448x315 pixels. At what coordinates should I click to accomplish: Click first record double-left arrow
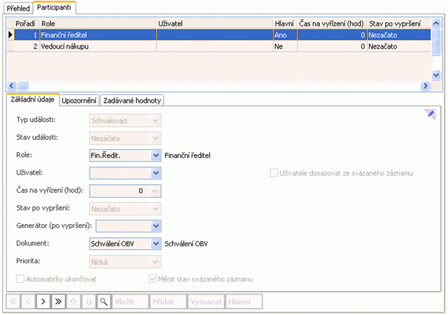[13, 302]
